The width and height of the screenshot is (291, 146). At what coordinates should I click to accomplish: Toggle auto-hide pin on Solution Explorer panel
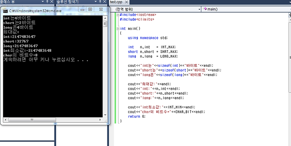(x=100, y=2)
